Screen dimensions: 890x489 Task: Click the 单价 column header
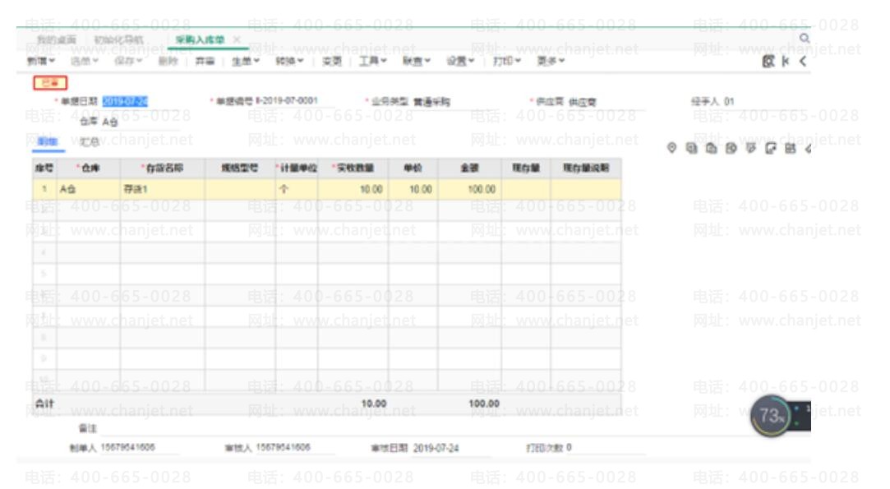[413, 168]
